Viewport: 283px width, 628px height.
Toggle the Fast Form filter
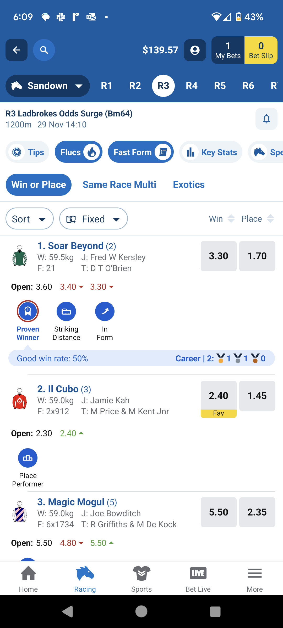click(x=141, y=152)
